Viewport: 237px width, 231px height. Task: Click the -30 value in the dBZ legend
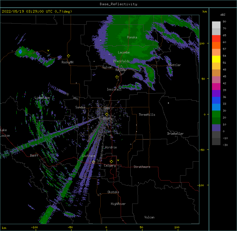(225, 145)
